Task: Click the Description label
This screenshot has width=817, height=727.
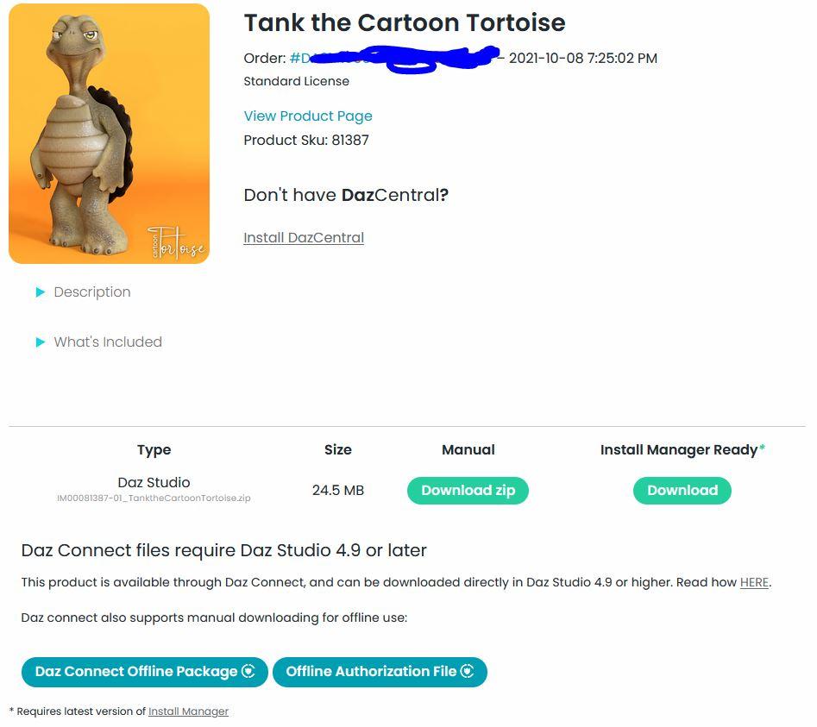Action: point(92,292)
